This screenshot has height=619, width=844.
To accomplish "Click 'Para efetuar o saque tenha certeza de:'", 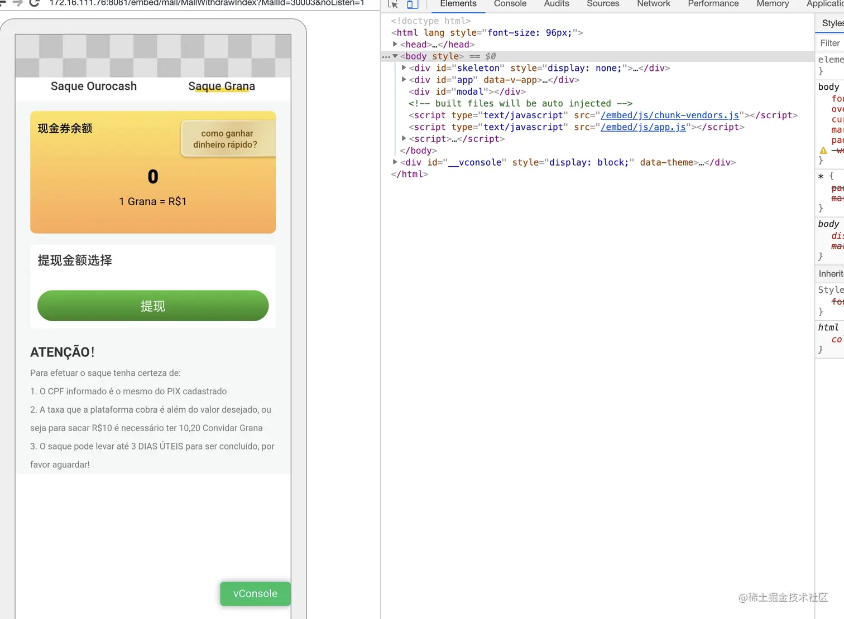I will 106,373.
